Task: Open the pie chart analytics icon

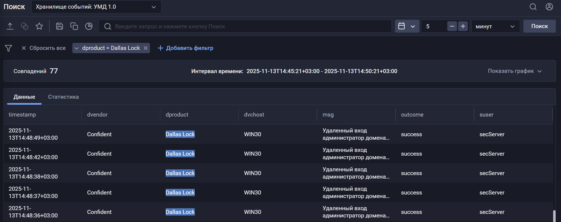Action: (89, 26)
